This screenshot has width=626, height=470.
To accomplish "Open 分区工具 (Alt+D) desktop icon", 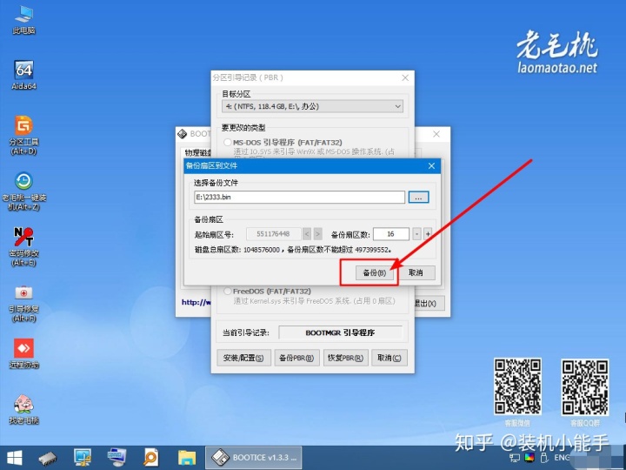I will 23,135.
